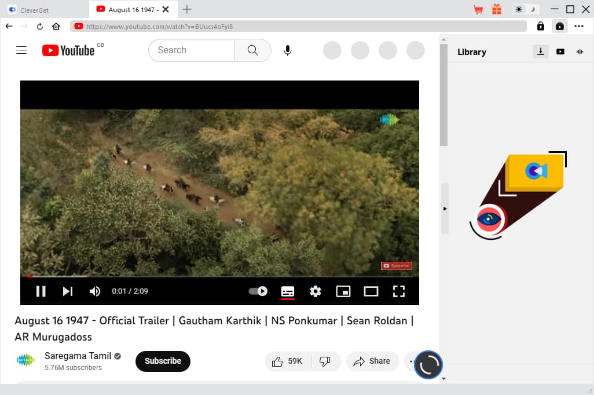Switch to light theme sun icon
594x395 pixels.
[519, 9]
